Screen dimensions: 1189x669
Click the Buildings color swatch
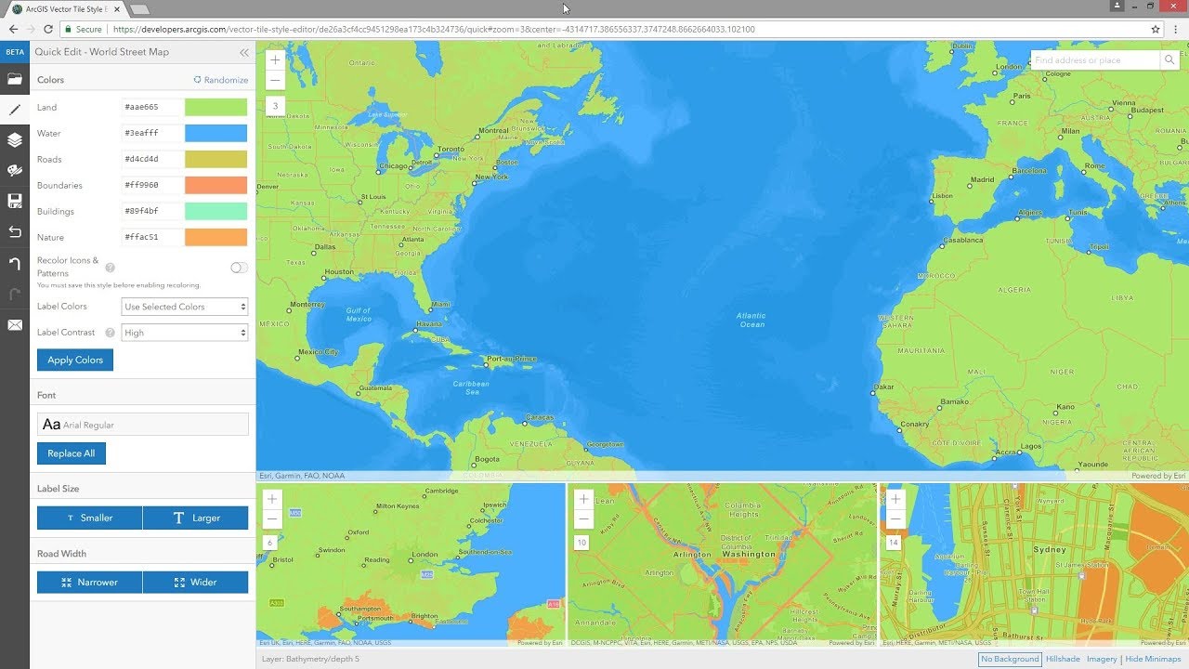pyautogui.click(x=216, y=212)
